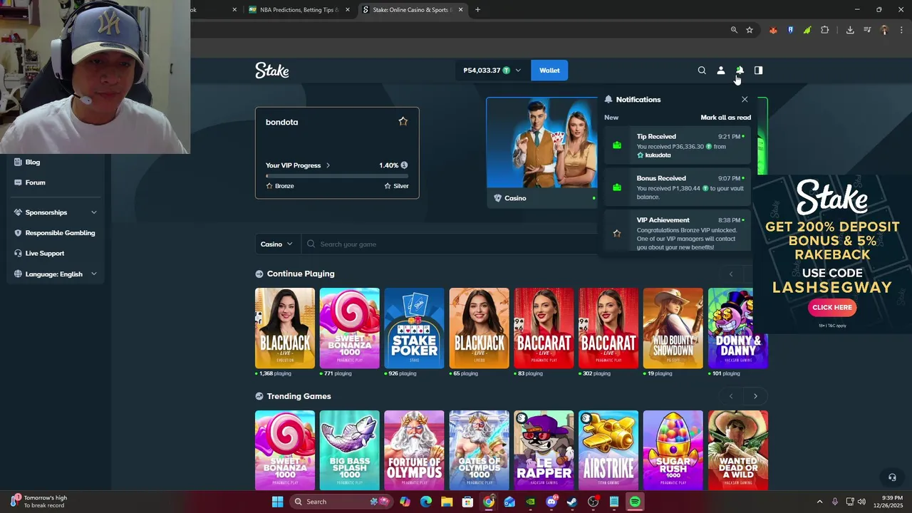Show next Trending Games with right arrow
The width and height of the screenshot is (912, 513).
coord(755,396)
